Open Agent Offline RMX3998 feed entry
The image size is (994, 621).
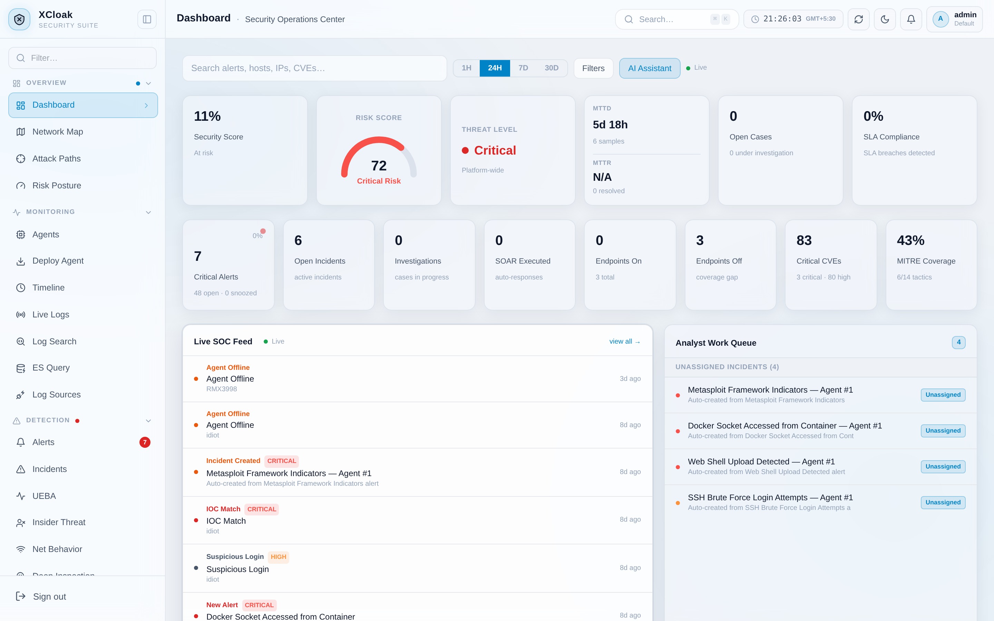pyautogui.click(x=417, y=379)
